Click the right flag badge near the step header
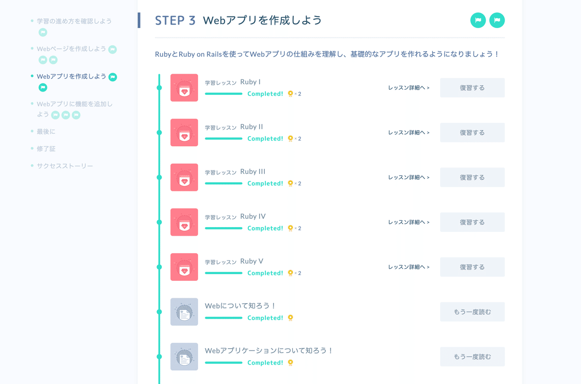Viewport: 581px width, 384px height. point(497,21)
